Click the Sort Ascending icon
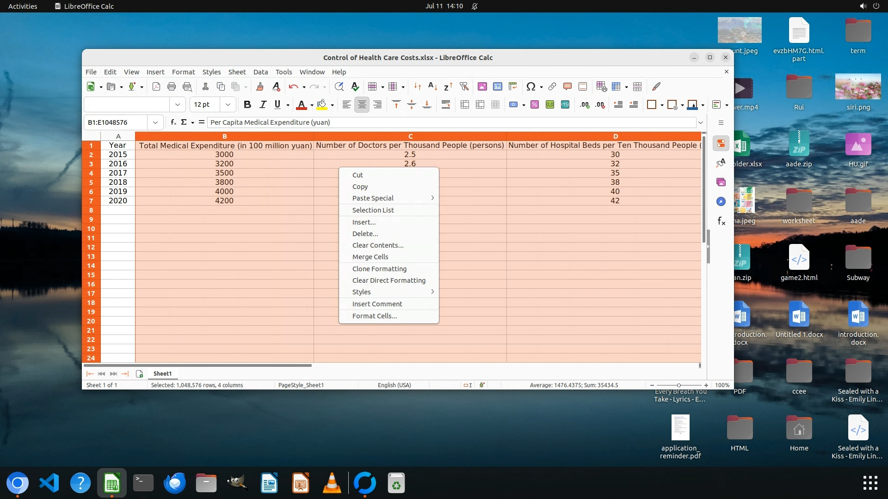The image size is (888, 499). coord(432,86)
